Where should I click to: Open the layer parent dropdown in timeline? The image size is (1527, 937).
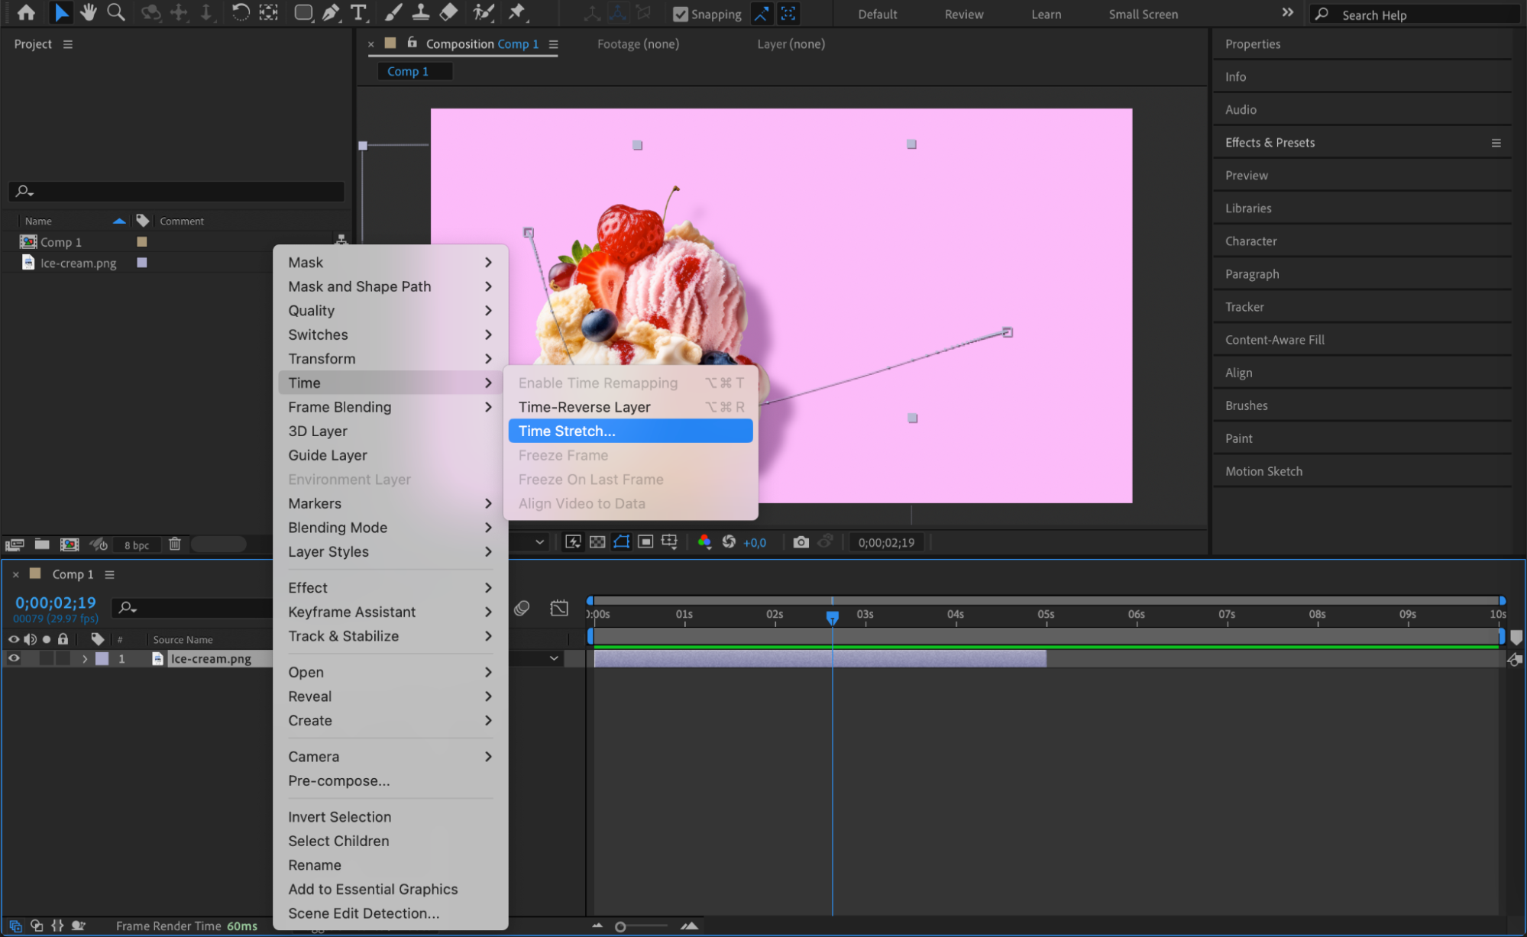(554, 658)
